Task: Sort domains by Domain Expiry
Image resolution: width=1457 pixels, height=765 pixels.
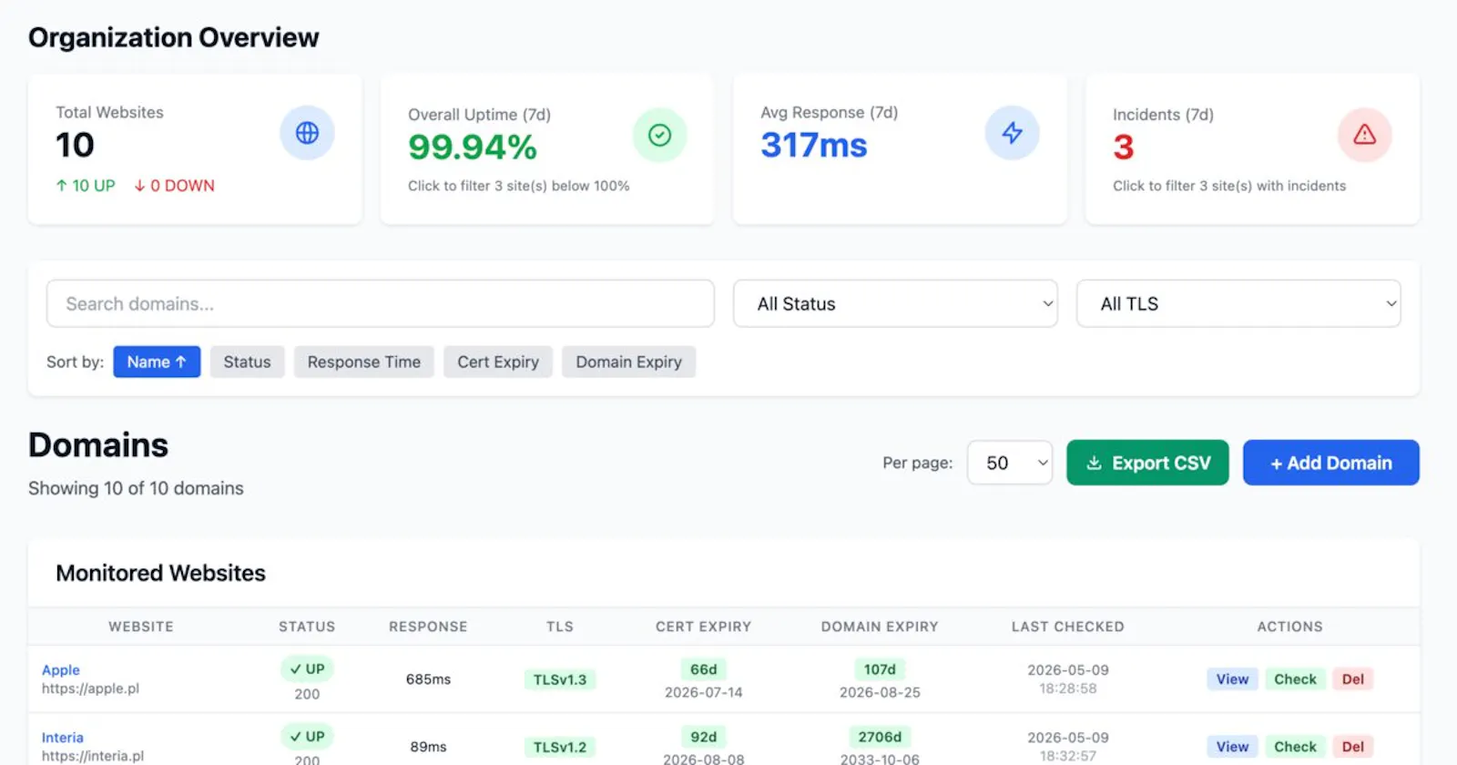Action: click(x=628, y=362)
